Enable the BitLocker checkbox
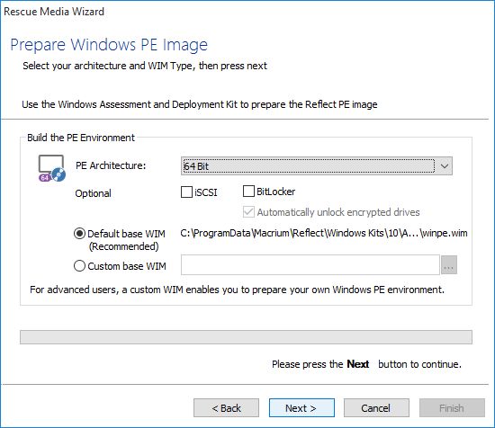The height and width of the screenshot is (428, 495). tap(248, 192)
